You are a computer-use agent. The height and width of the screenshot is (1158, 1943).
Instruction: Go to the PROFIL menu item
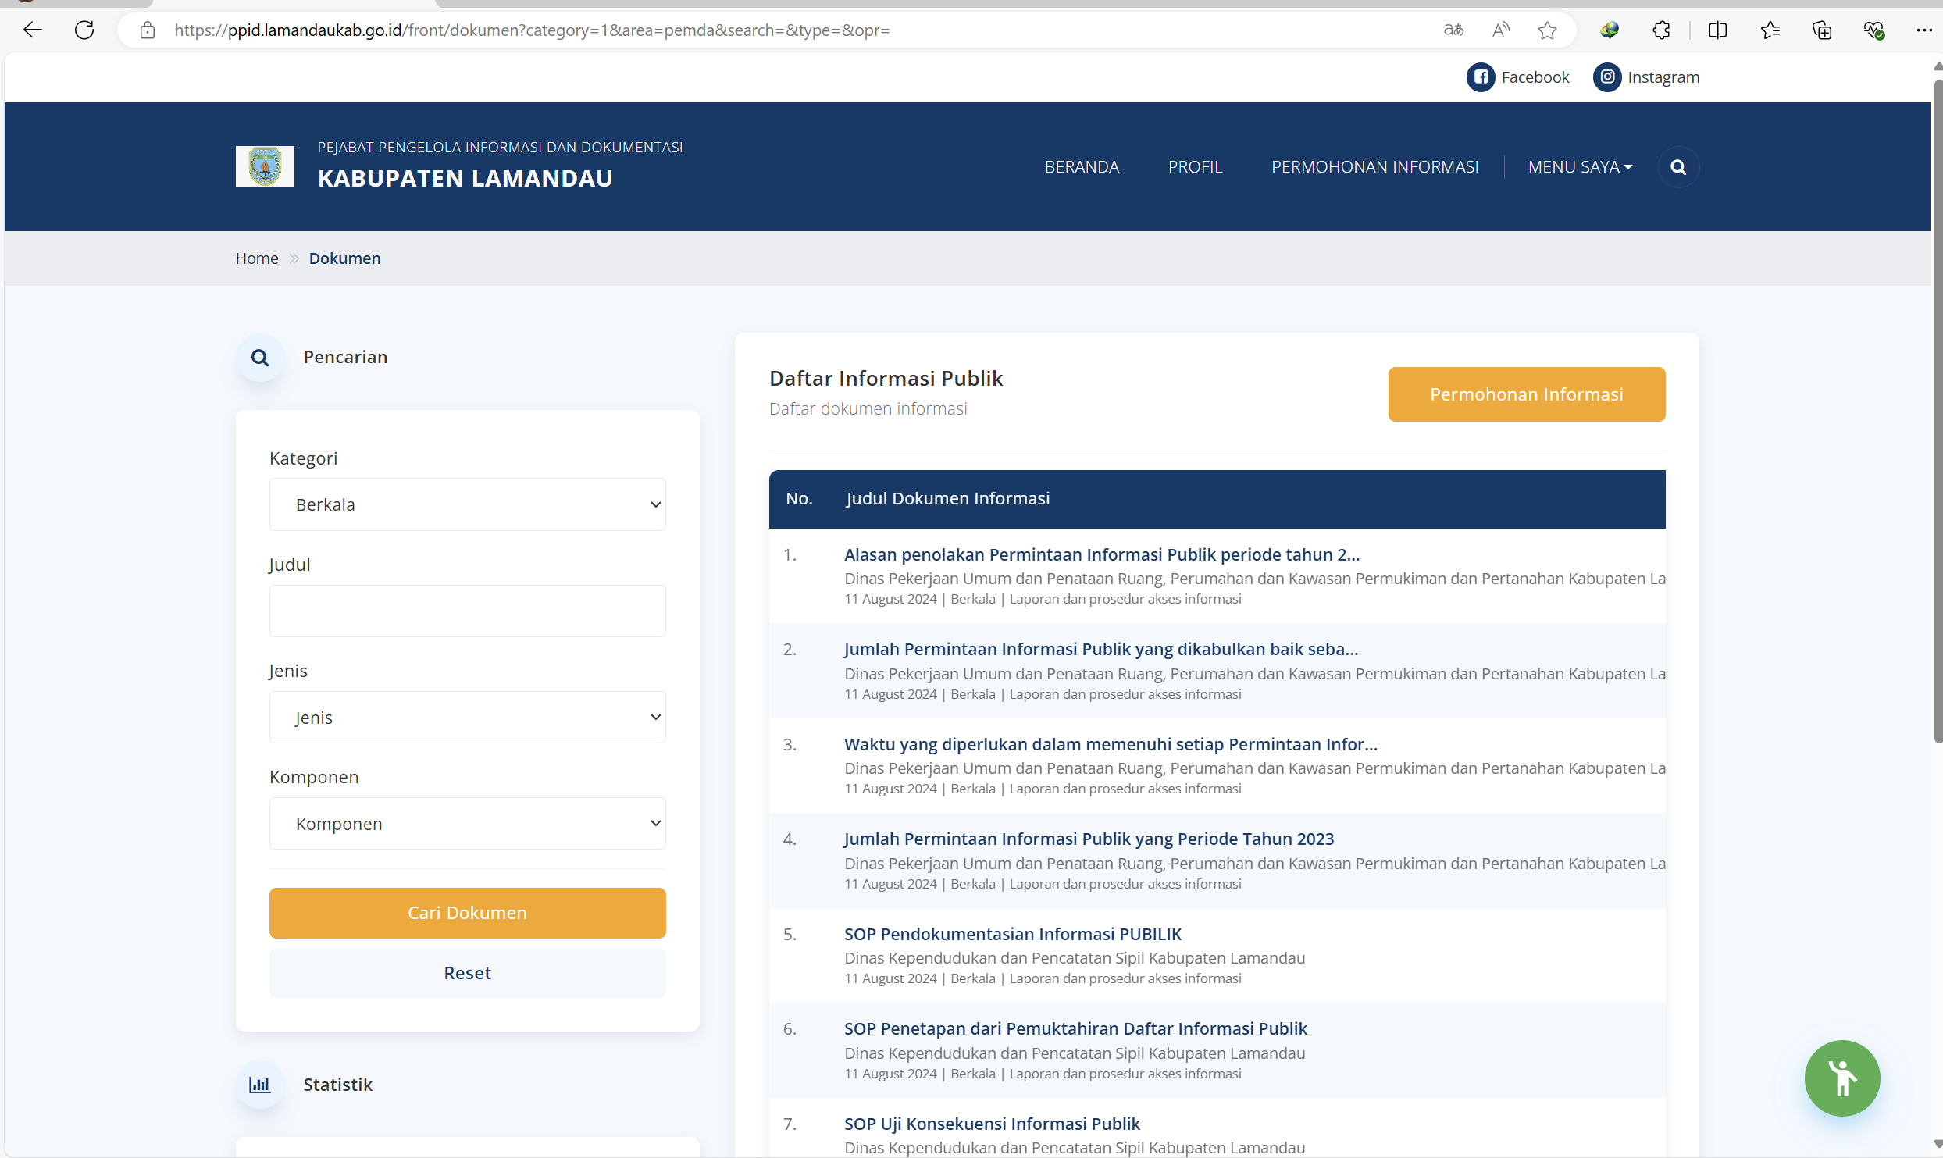pyautogui.click(x=1194, y=167)
